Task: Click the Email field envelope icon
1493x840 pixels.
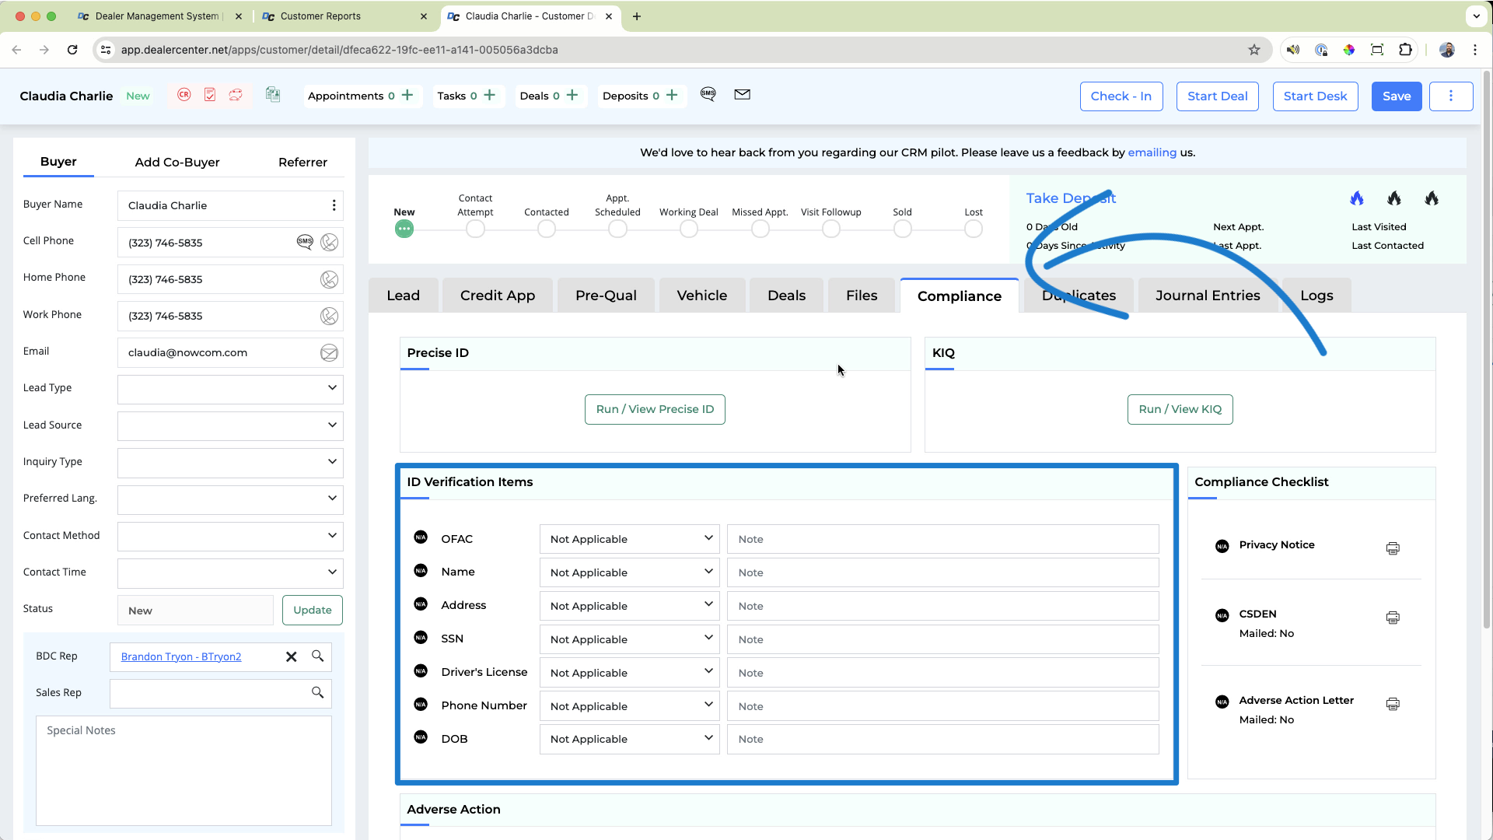Action: [330, 353]
